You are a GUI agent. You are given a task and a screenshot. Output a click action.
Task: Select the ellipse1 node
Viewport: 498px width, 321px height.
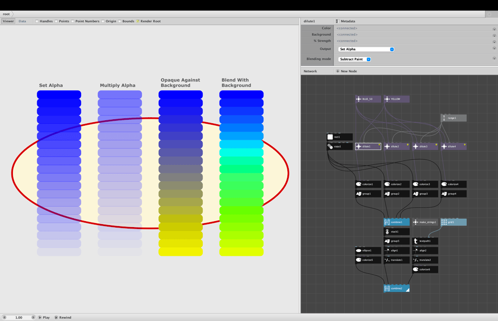tap(368, 250)
